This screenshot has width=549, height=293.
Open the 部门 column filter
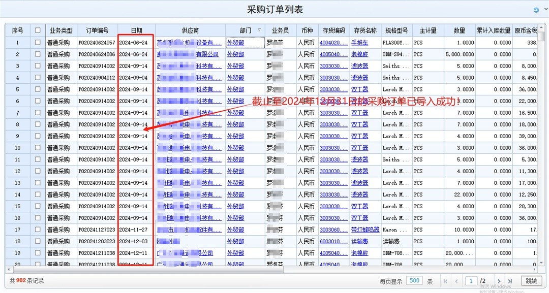click(260, 30)
